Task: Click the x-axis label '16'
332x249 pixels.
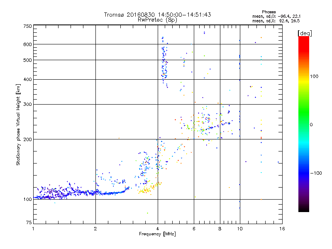Action: (282, 229)
